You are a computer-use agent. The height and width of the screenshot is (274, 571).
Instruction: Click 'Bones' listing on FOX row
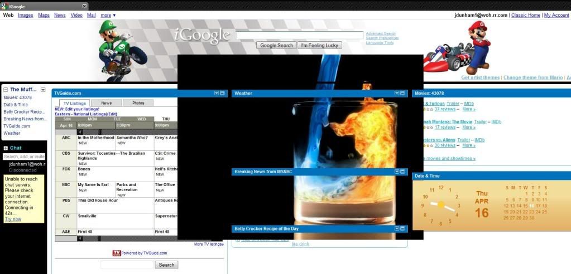click(x=84, y=169)
